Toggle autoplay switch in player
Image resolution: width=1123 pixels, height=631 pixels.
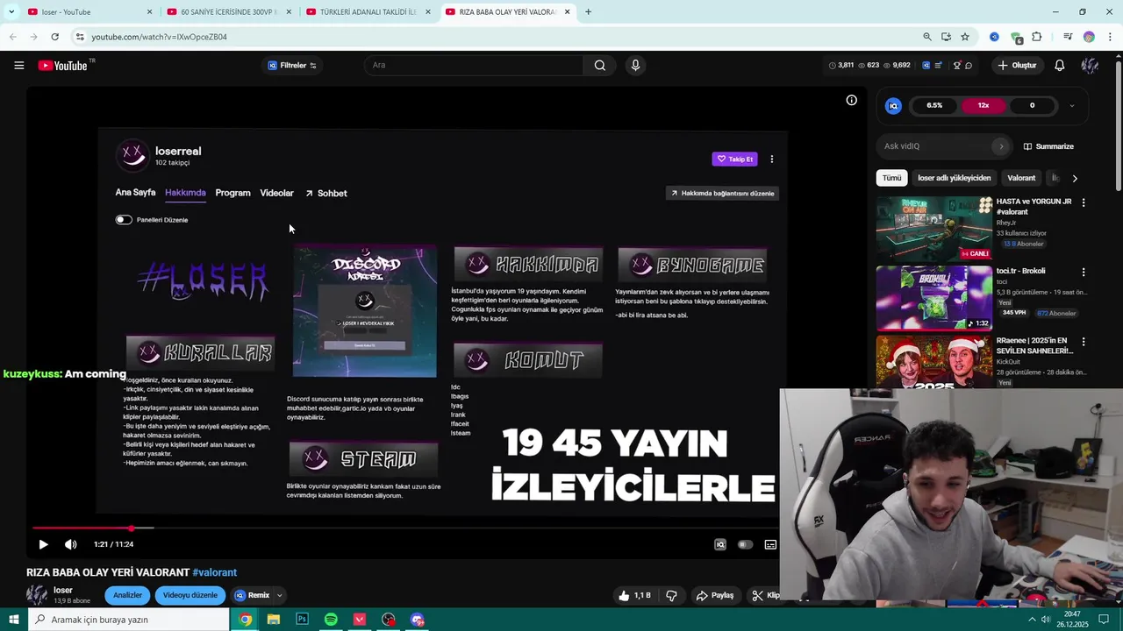pos(745,544)
